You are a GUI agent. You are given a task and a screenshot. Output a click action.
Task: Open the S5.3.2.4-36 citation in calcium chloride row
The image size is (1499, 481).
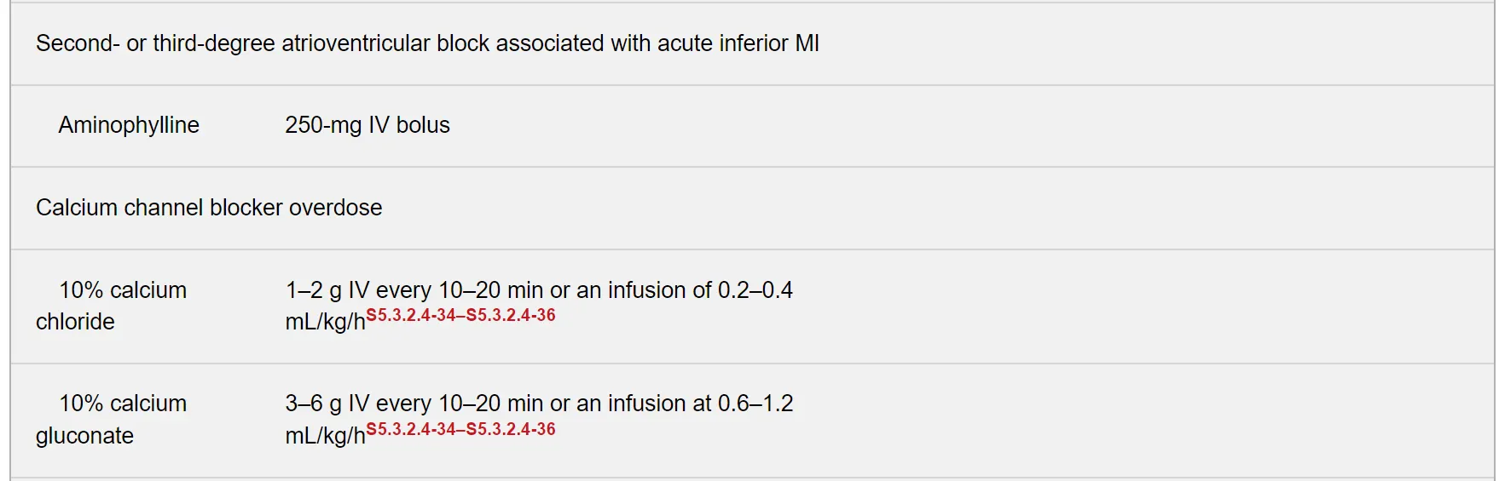tap(511, 315)
